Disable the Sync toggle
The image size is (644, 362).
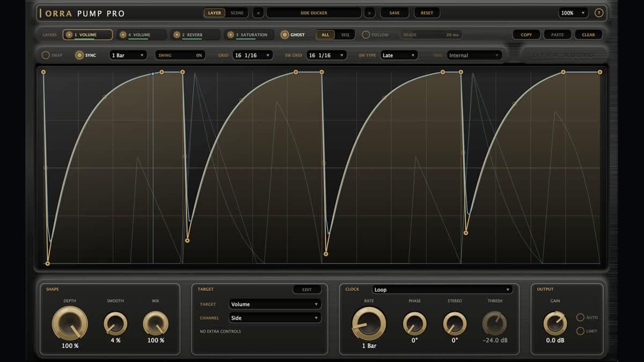[79, 55]
